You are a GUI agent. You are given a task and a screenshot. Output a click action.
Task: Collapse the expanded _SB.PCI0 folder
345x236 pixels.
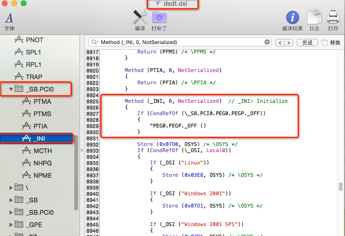(11, 89)
